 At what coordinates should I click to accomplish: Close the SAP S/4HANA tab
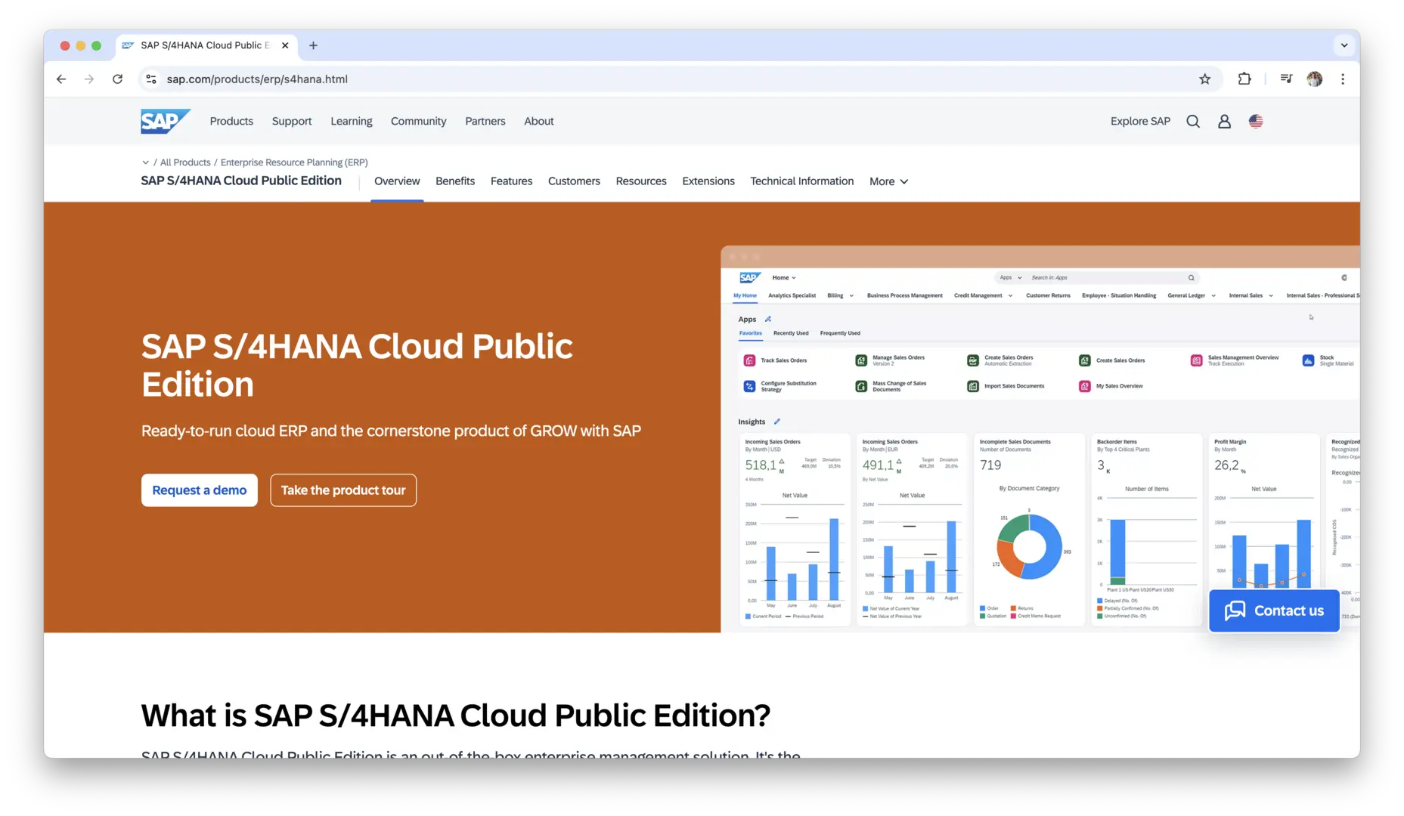click(x=285, y=45)
